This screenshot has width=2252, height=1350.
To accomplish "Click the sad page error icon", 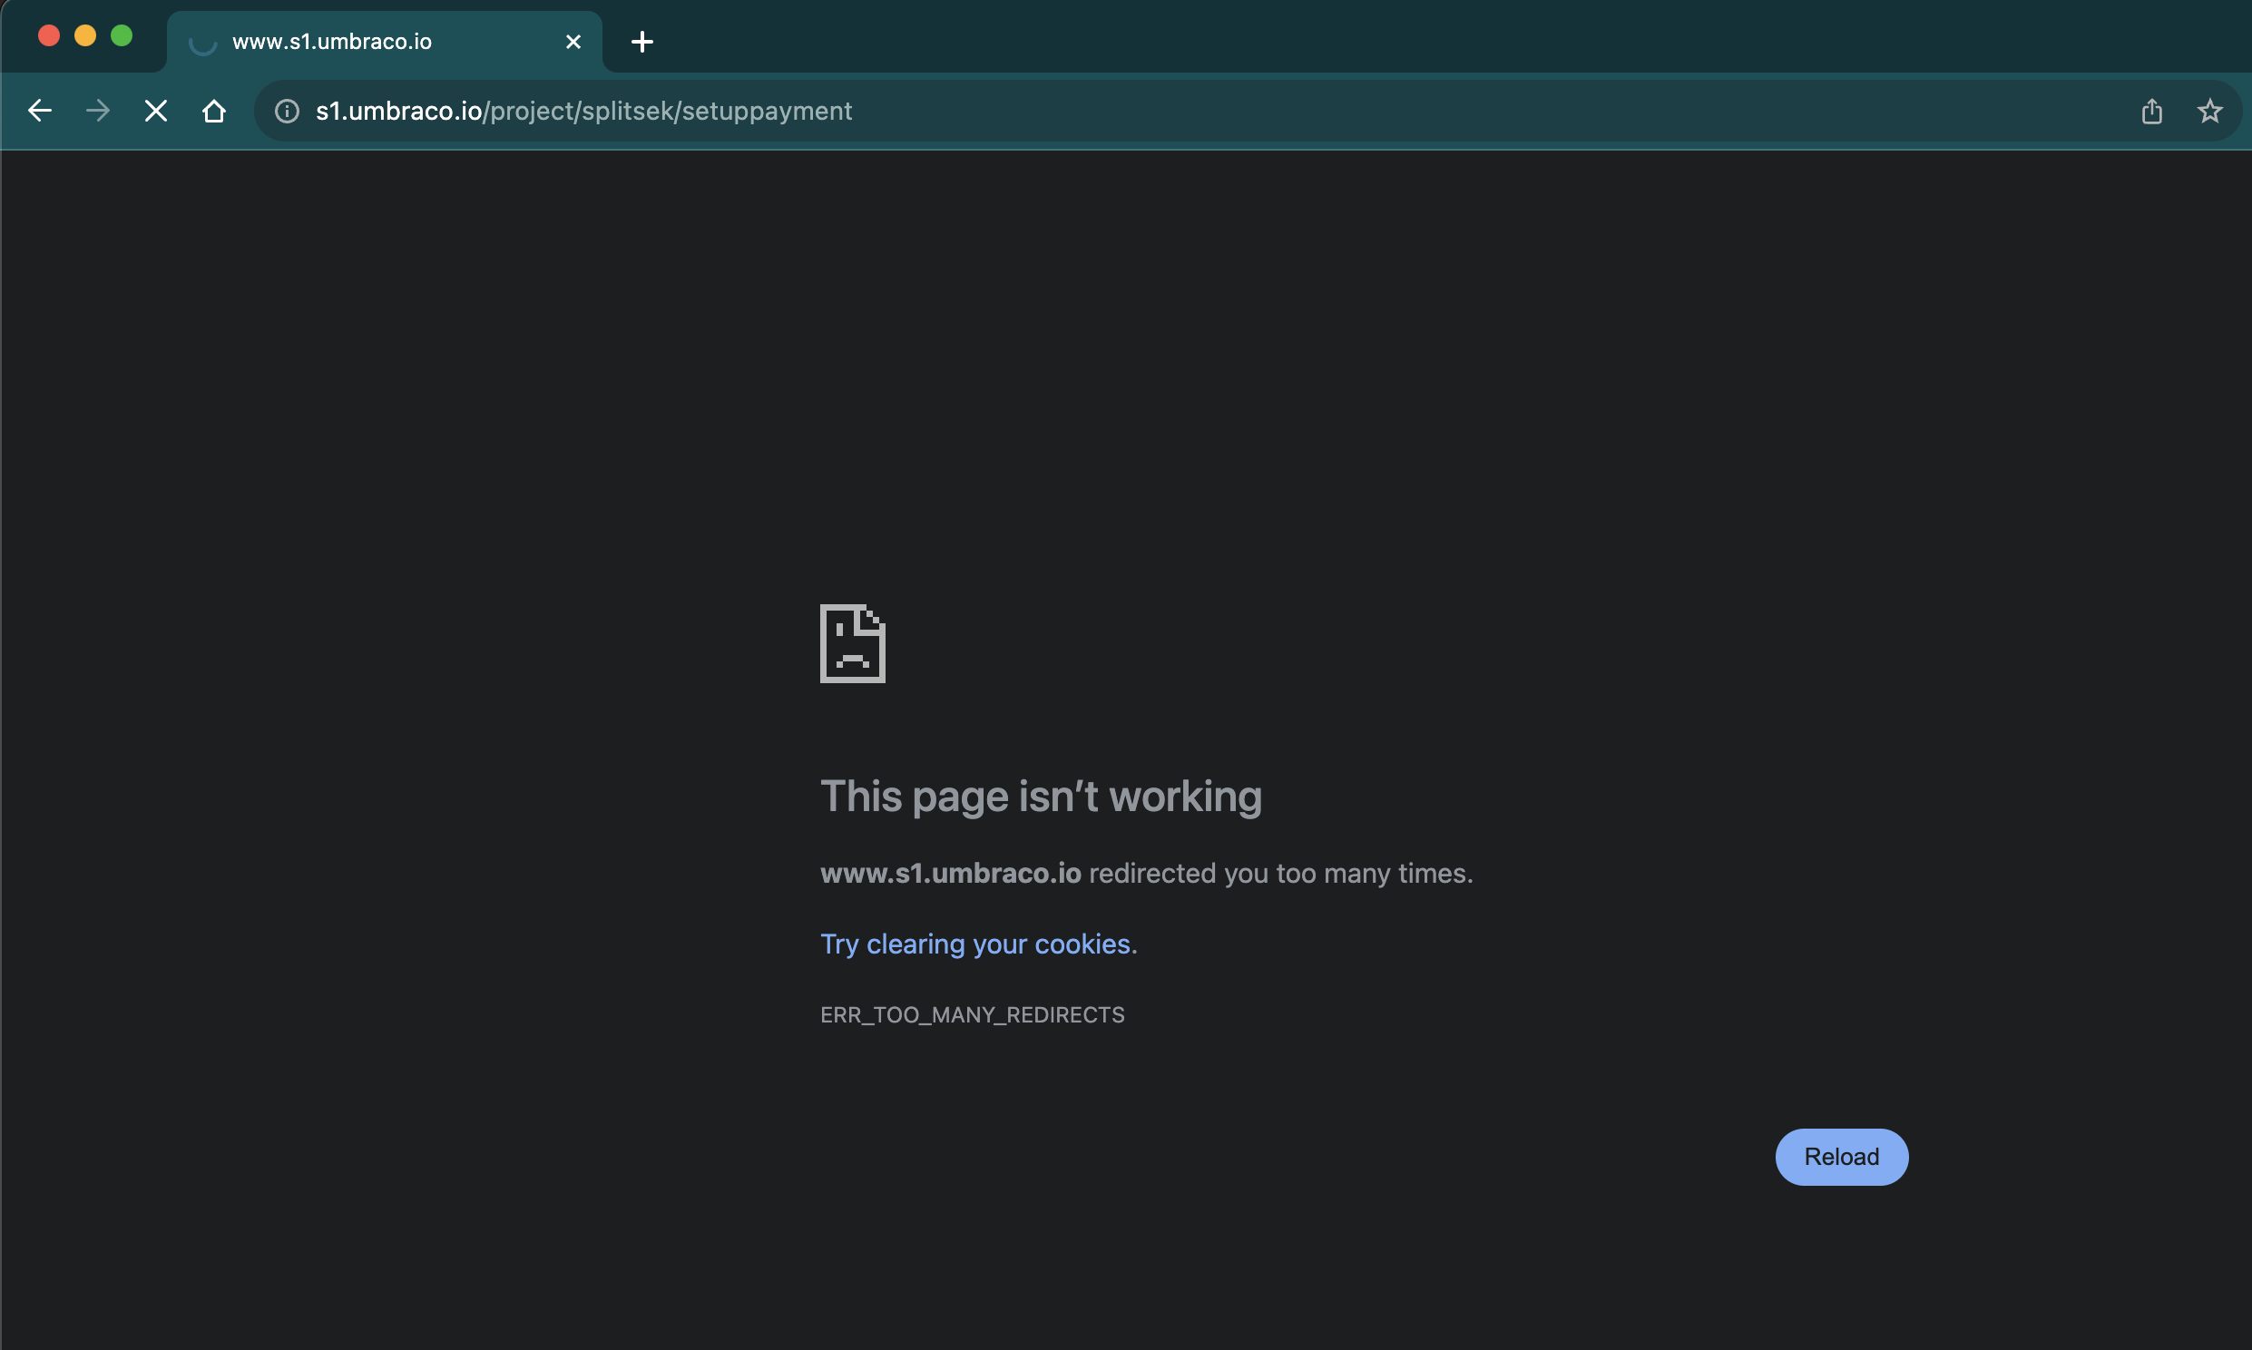I will 852,643.
